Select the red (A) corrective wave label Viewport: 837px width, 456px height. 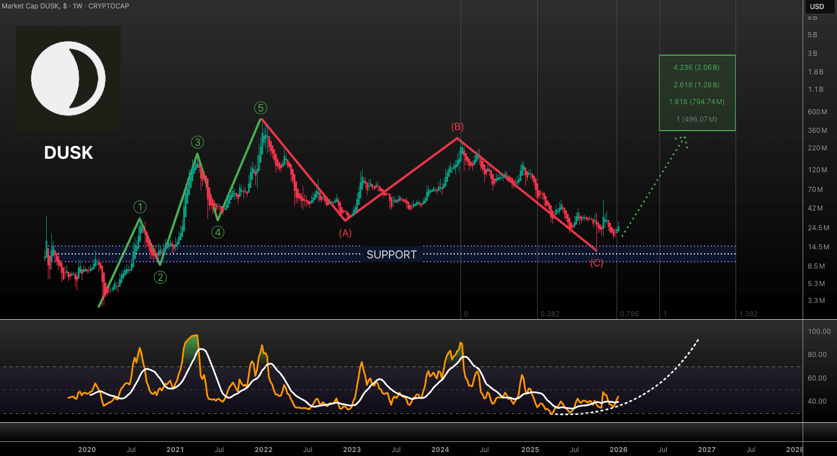coord(345,233)
